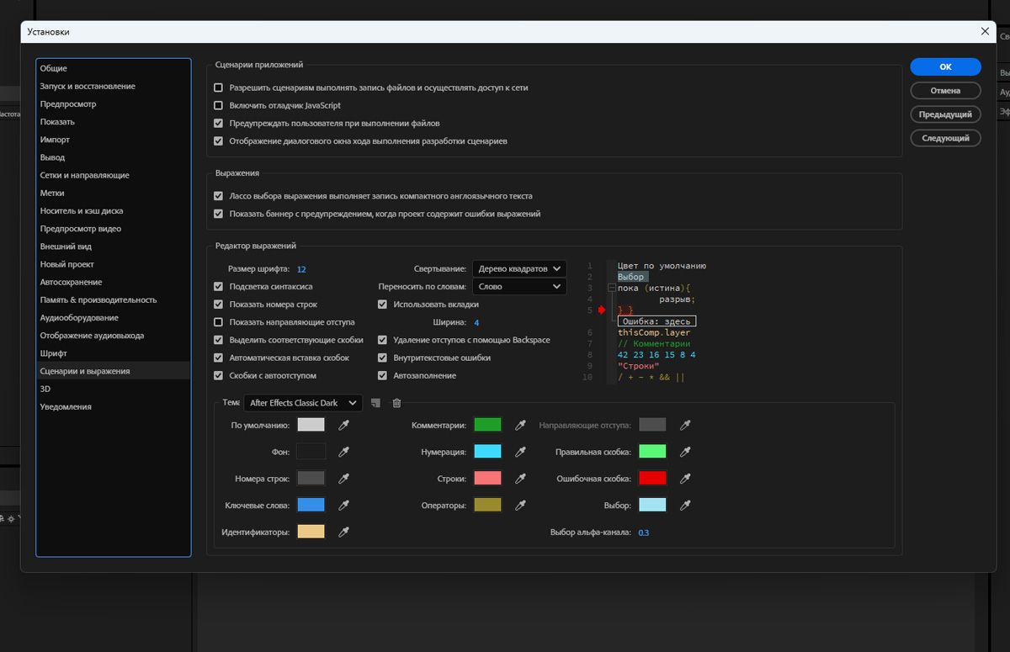Open Память & производительность category
Image resolution: width=1010 pixels, height=652 pixels.
click(x=114, y=299)
